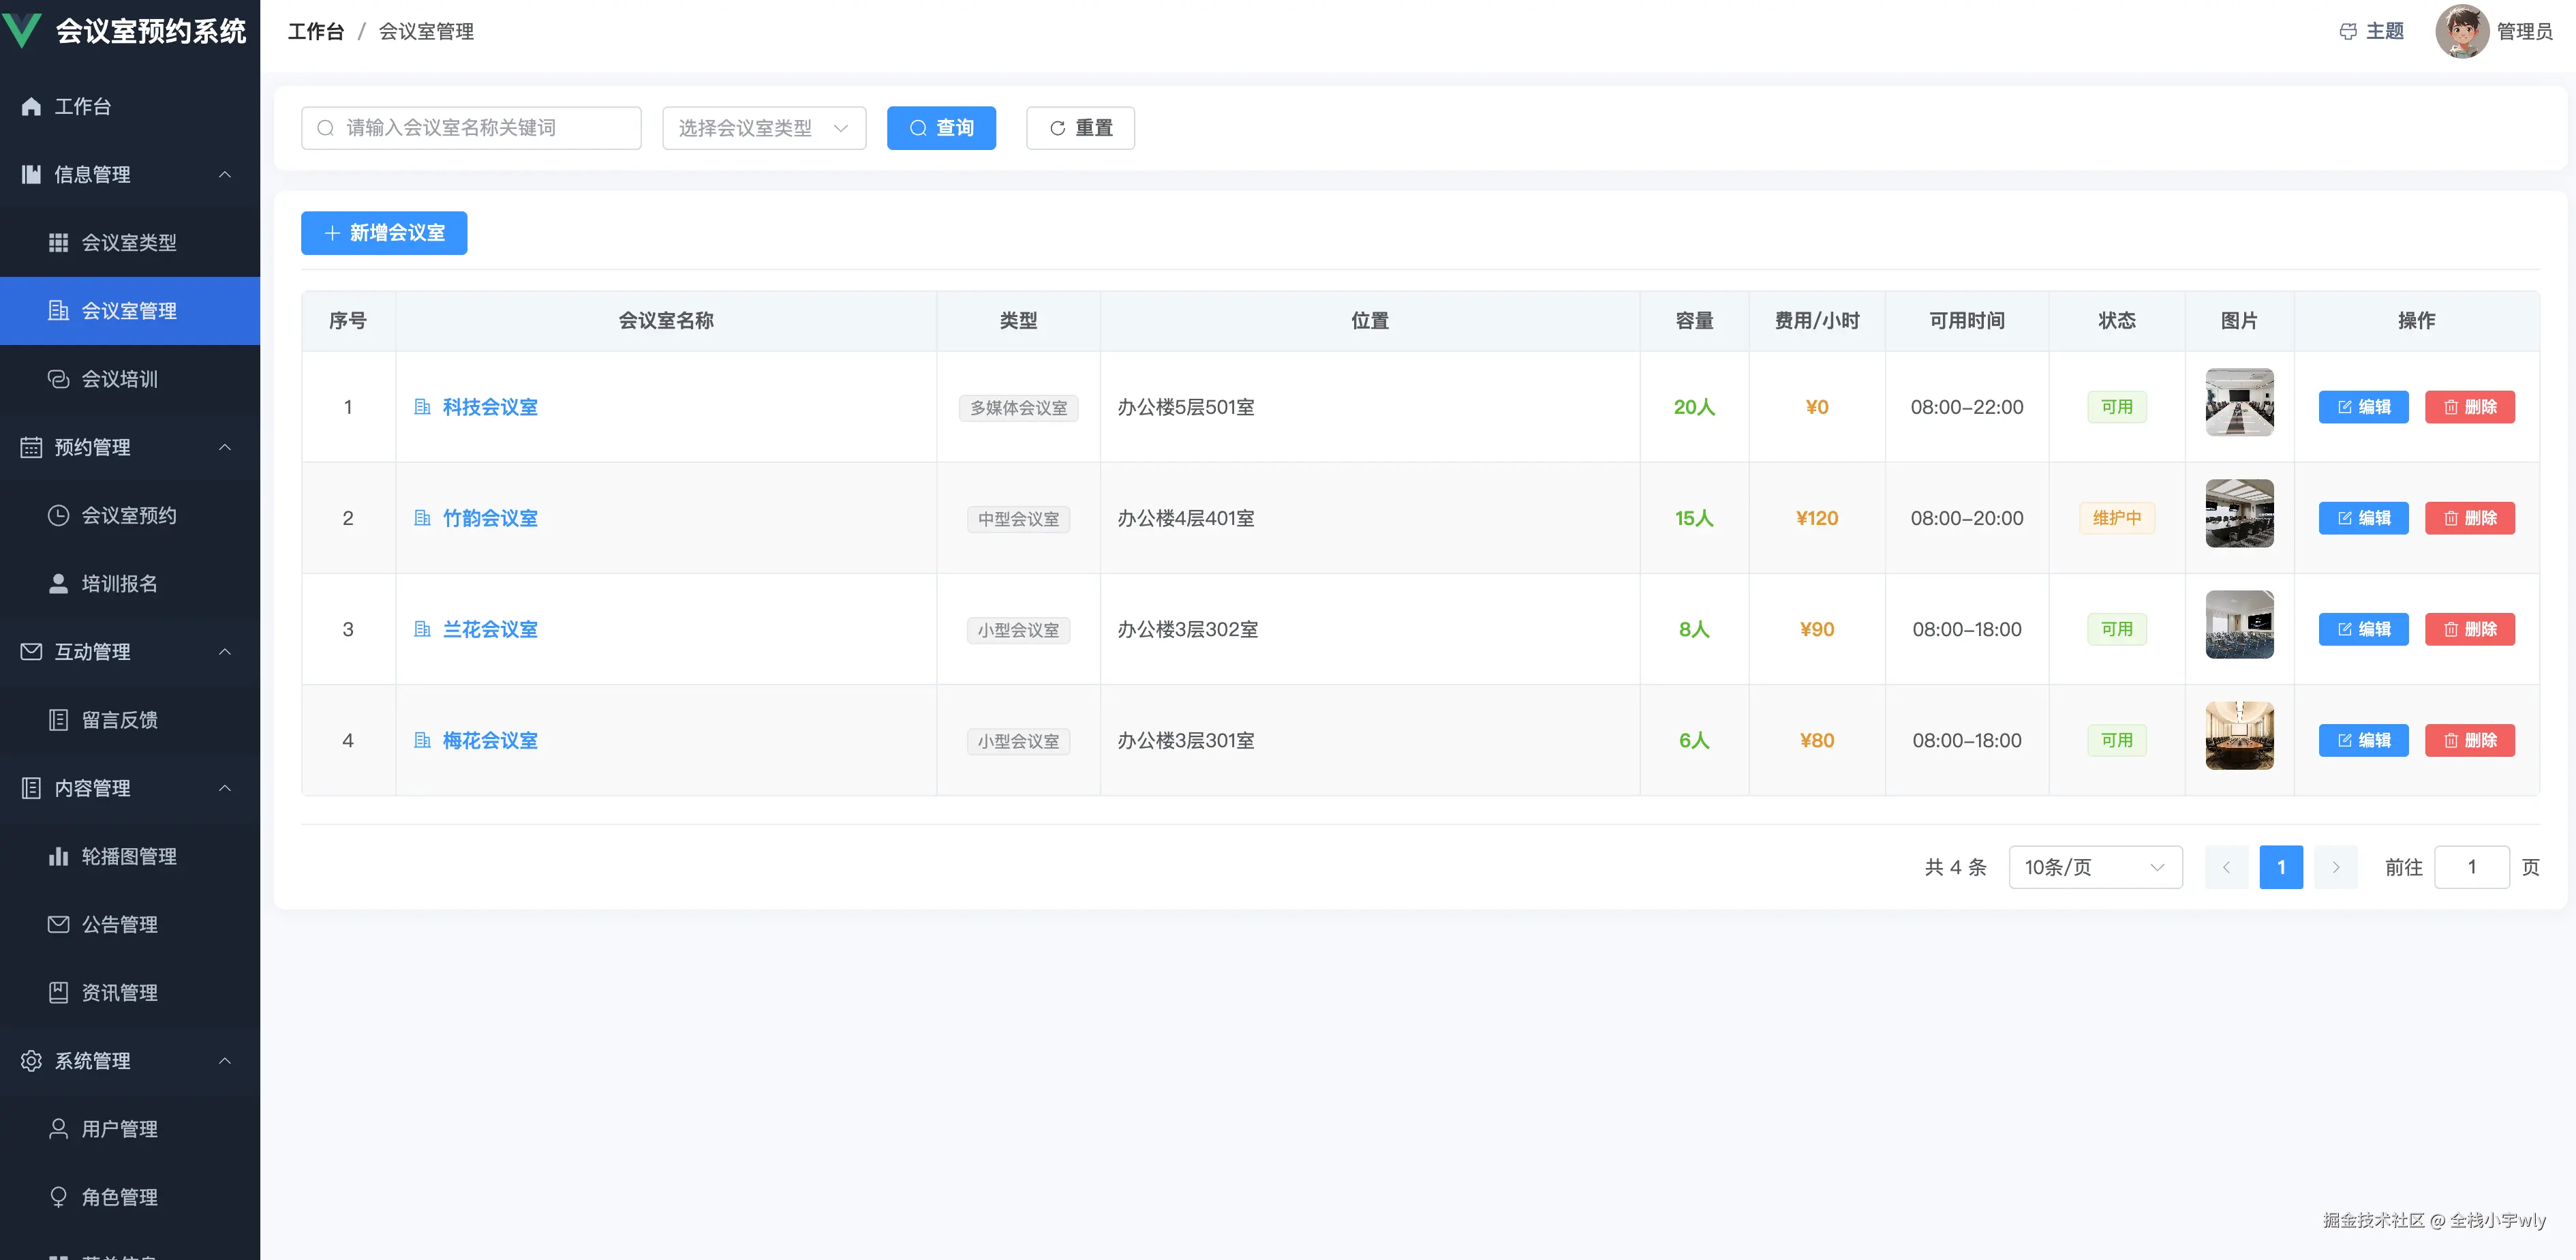2576x1260 pixels.
Task: Open the 10条/页 page size dropdown
Action: 2095,867
